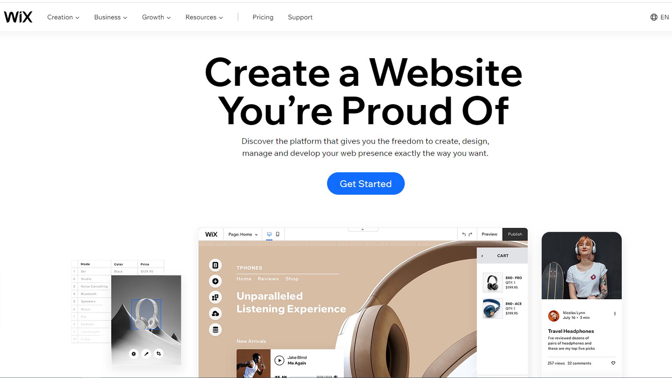Click the Publish button
The image size is (672, 378).
(x=514, y=234)
